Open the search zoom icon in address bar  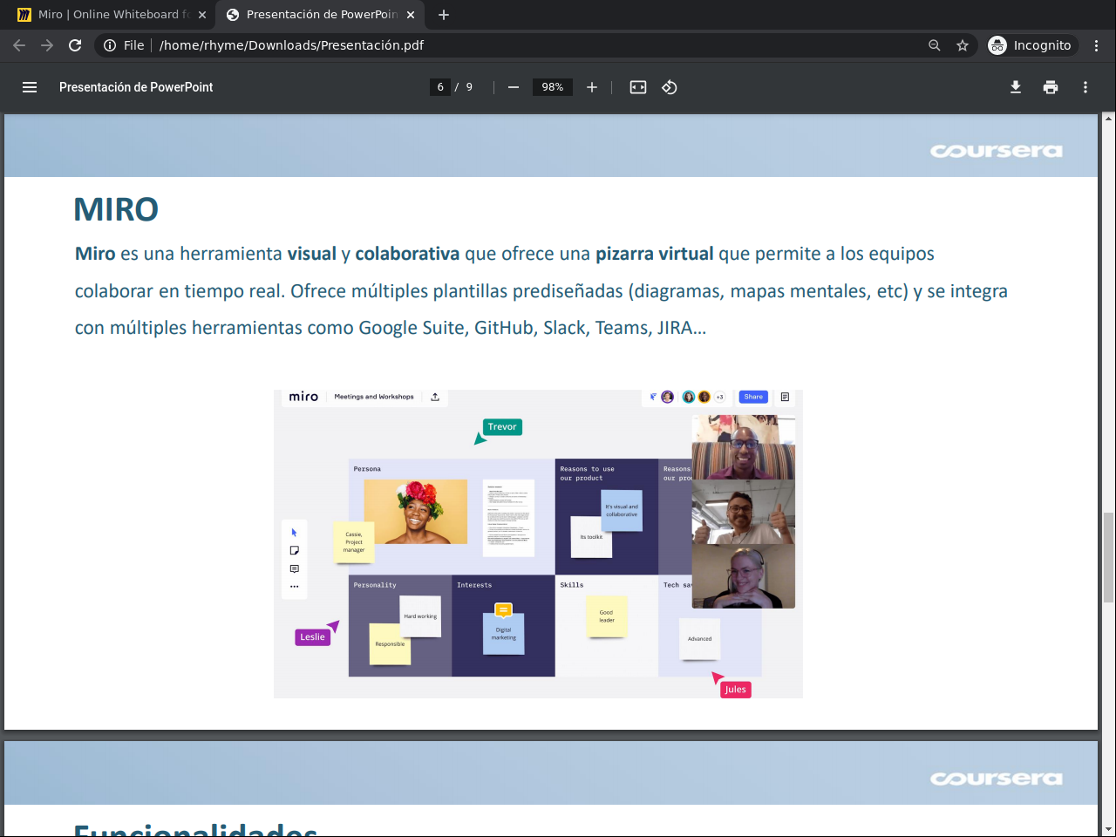935,45
